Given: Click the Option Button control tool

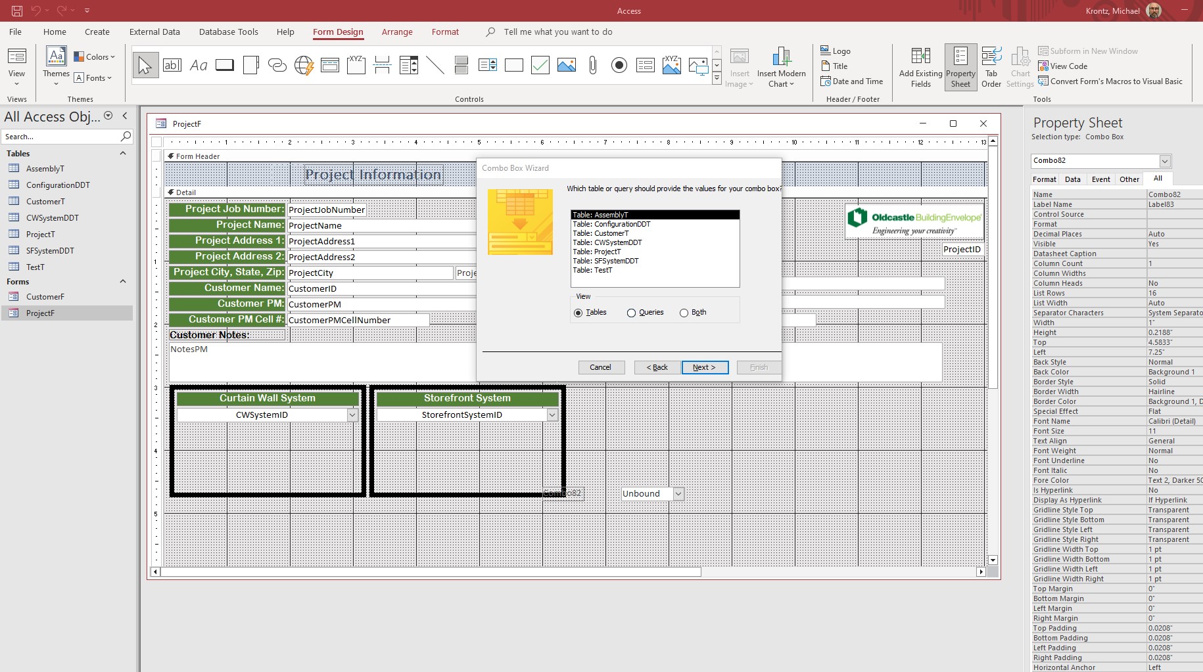Looking at the screenshot, I should click(619, 65).
